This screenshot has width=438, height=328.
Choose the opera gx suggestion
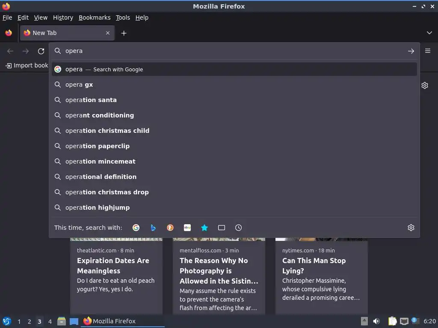[234, 85]
